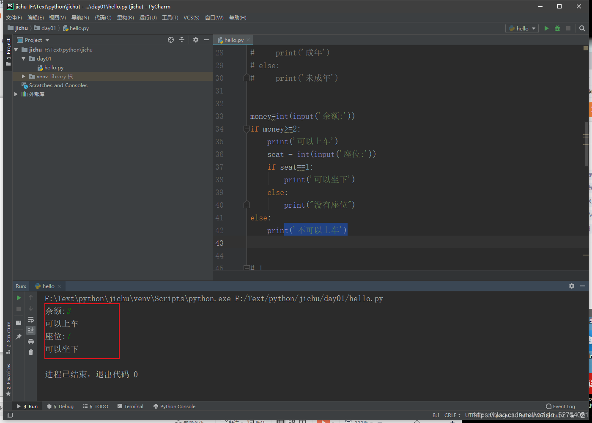Open the Python Console tool window

point(175,407)
